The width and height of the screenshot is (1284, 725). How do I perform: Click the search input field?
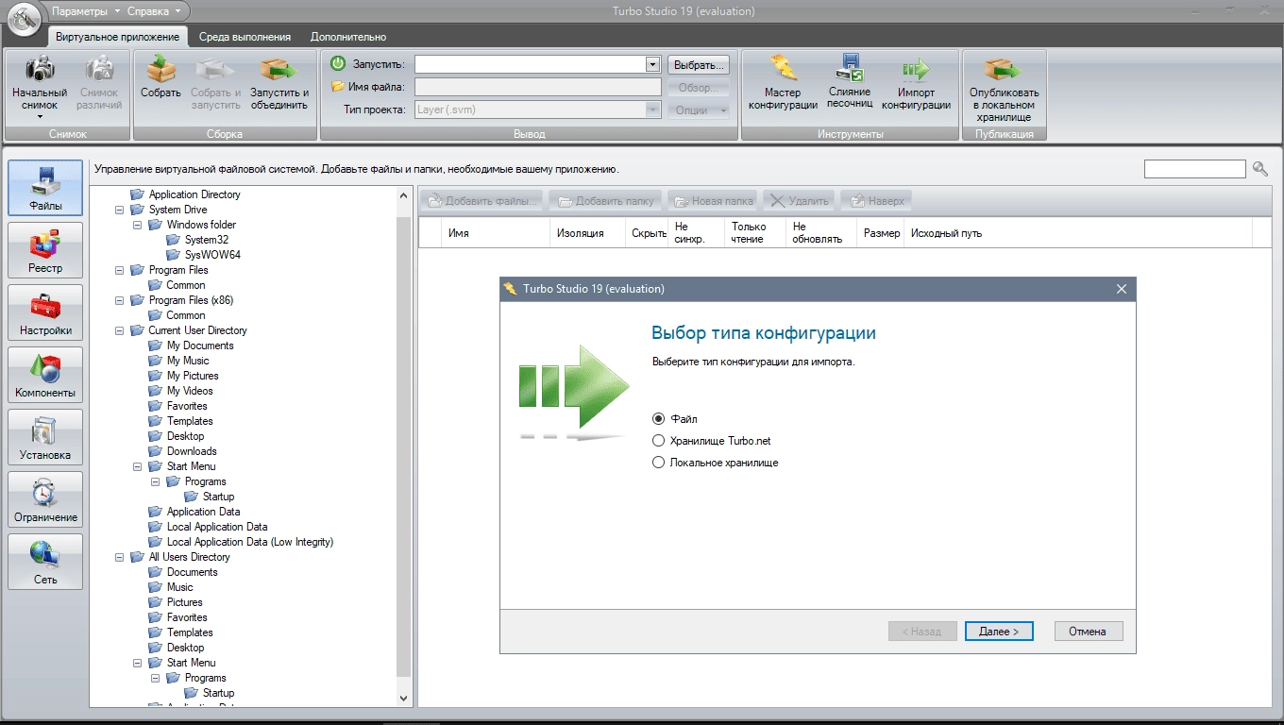pyautogui.click(x=1195, y=169)
